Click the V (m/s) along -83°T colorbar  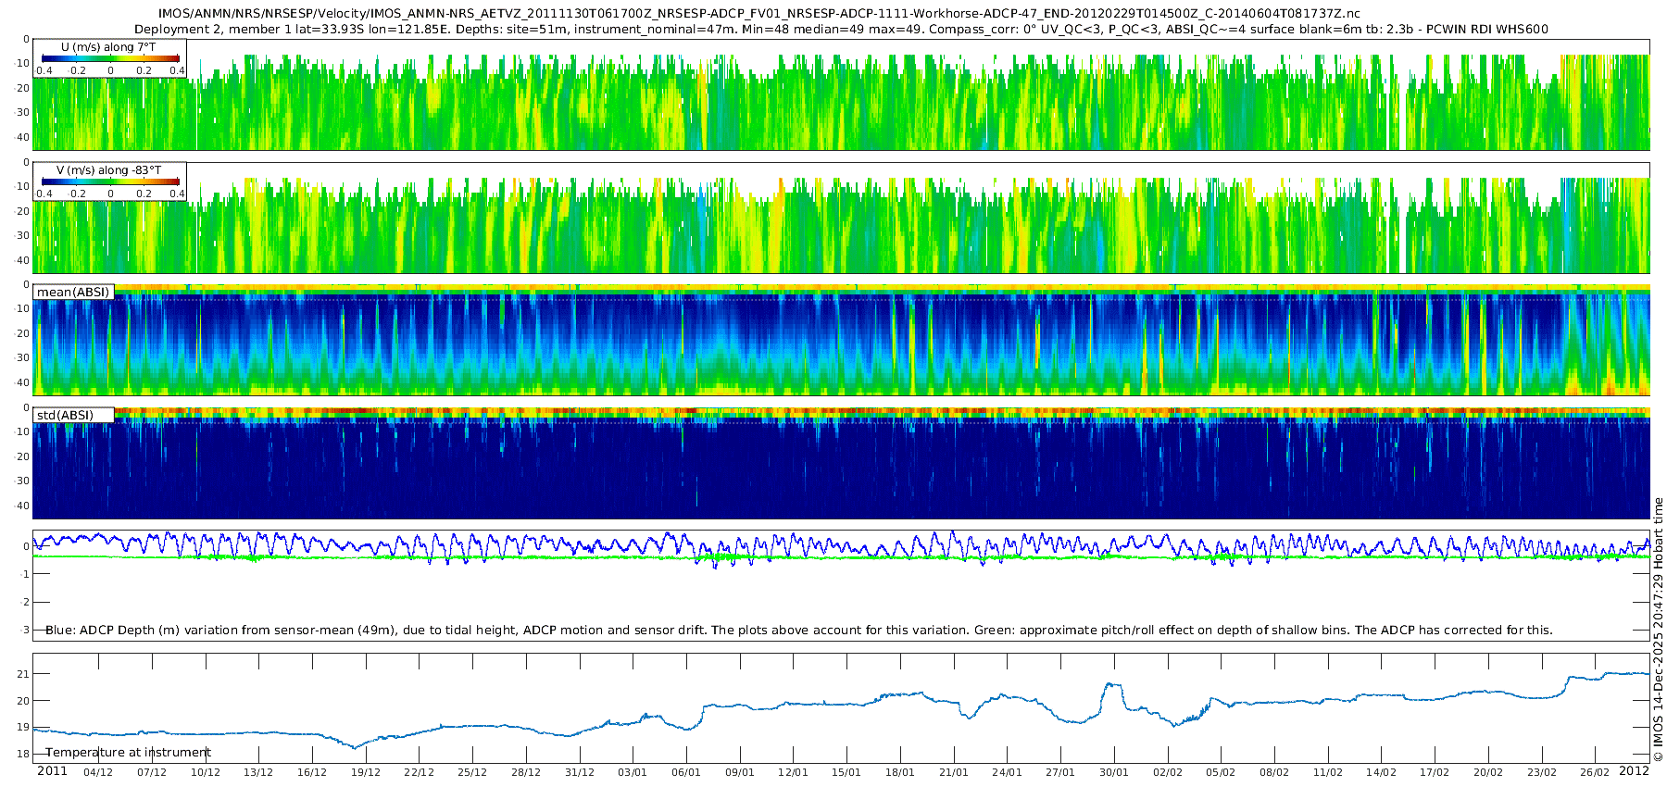tap(110, 181)
